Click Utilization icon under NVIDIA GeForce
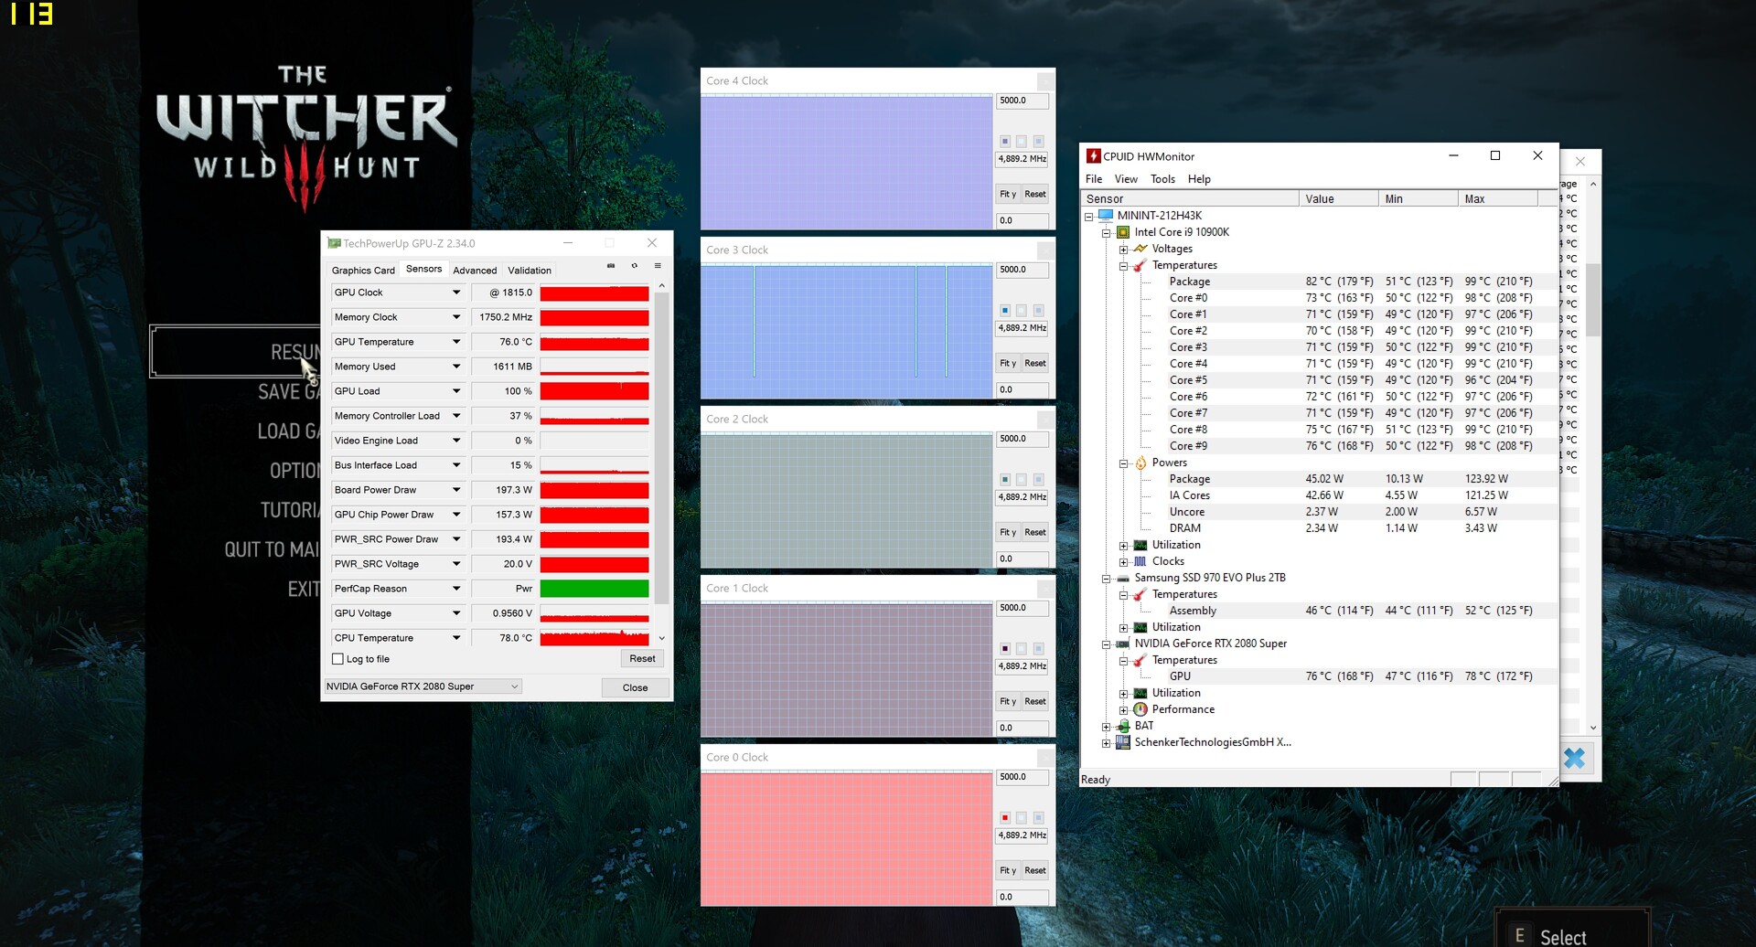 [x=1140, y=693]
